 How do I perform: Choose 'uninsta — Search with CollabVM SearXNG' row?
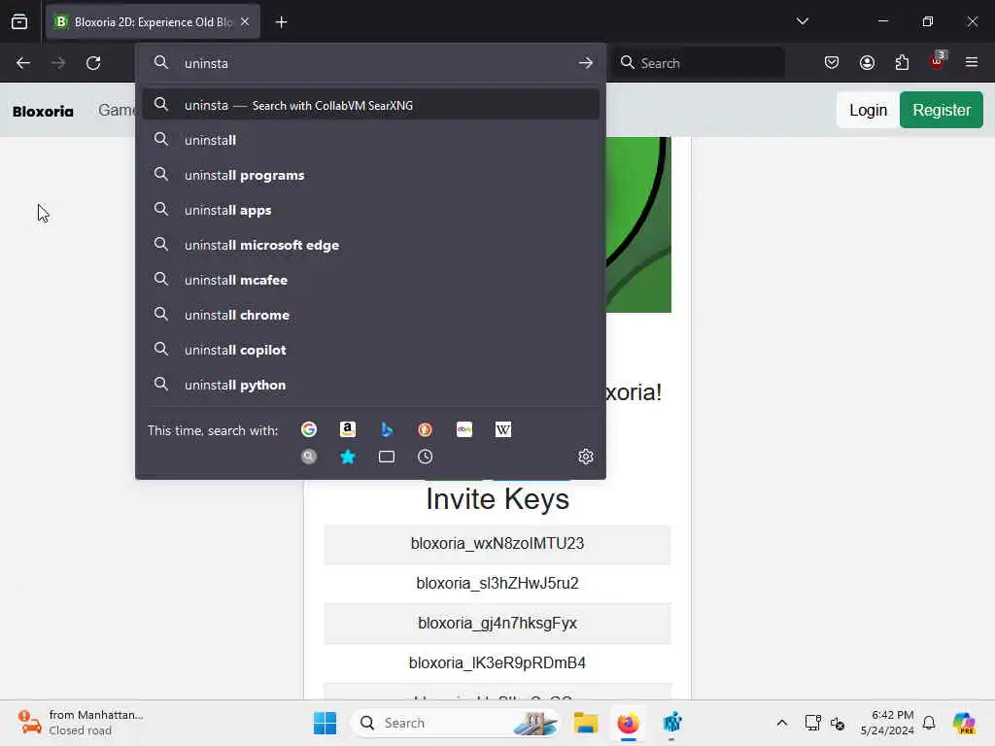[370, 105]
